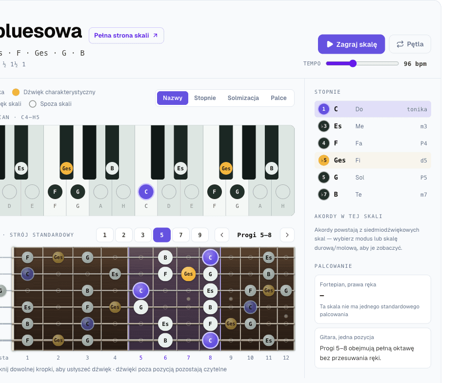Screen dimensions: 476x383
Task: Click the G key dot left of the highlighted C
Action: click(x=78, y=192)
